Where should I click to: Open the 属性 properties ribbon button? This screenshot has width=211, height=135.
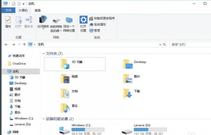[8, 22]
